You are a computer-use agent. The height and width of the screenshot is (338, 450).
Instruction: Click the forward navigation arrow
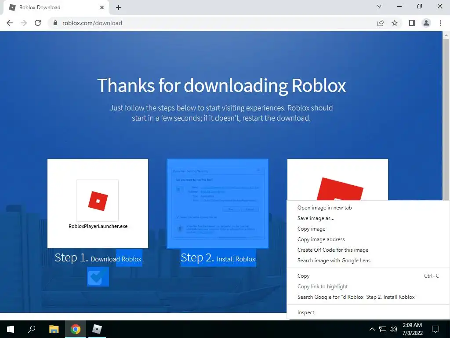click(x=24, y=23)
